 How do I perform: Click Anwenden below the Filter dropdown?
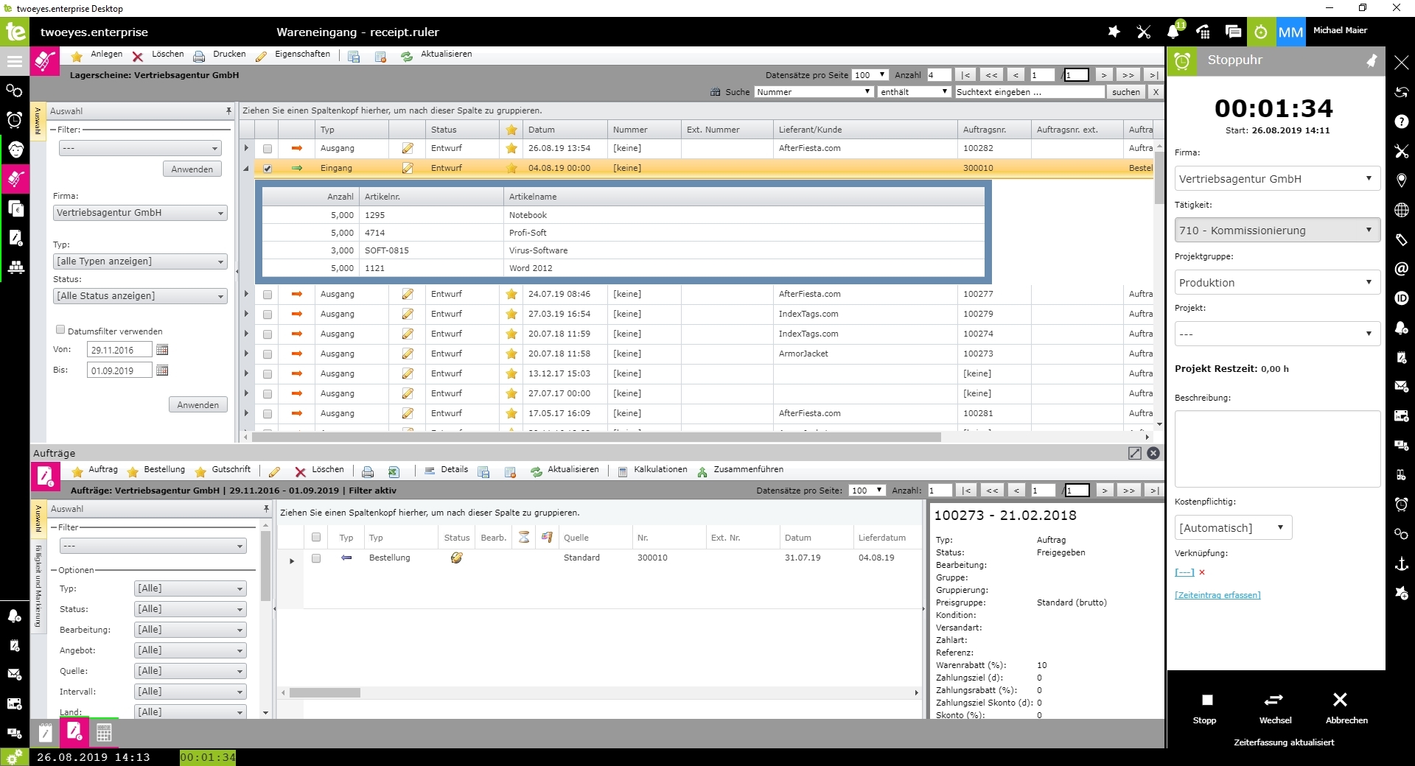pos(192,169)
